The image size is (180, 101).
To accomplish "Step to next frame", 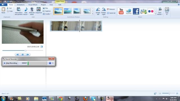I will 28,55.
